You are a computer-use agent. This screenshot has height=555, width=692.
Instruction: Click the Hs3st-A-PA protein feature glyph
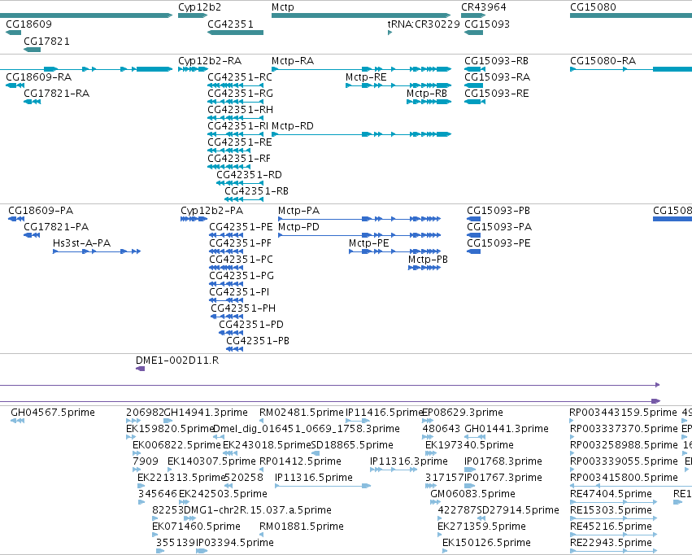point(97,251)
